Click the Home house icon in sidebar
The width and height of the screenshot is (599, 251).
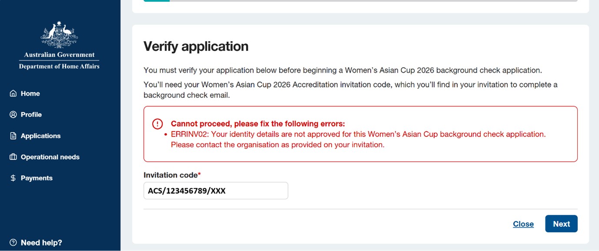13,94
